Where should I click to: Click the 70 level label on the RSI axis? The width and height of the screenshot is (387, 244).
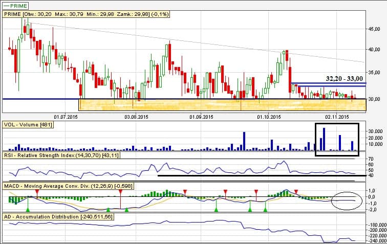pos(371,160)
